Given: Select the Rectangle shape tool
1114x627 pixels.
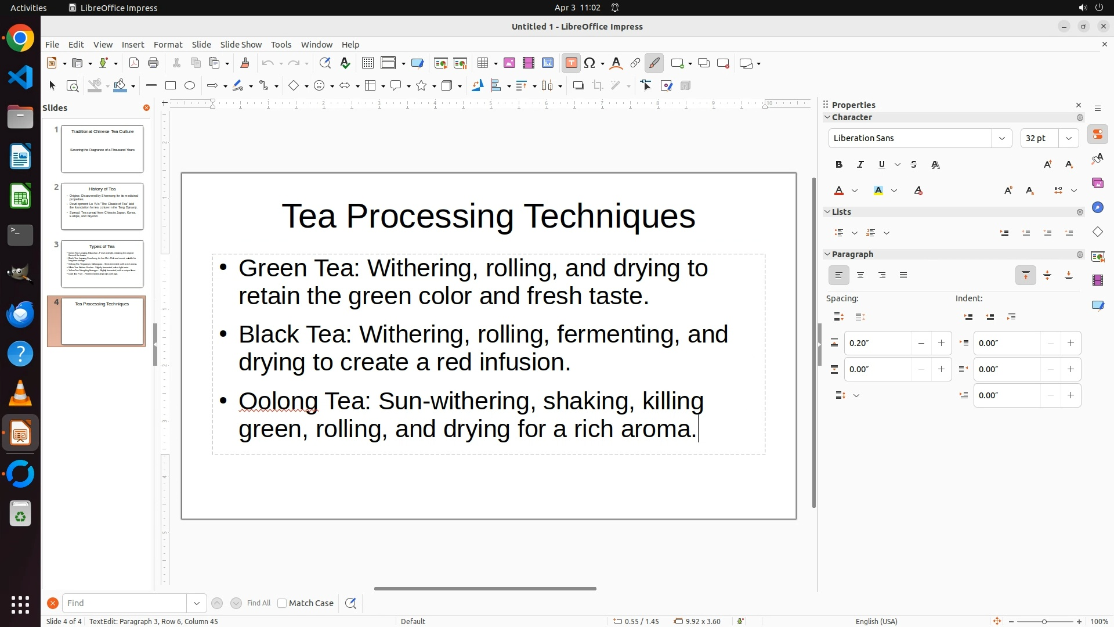Looking at the screenshot, I should (171, 86).
